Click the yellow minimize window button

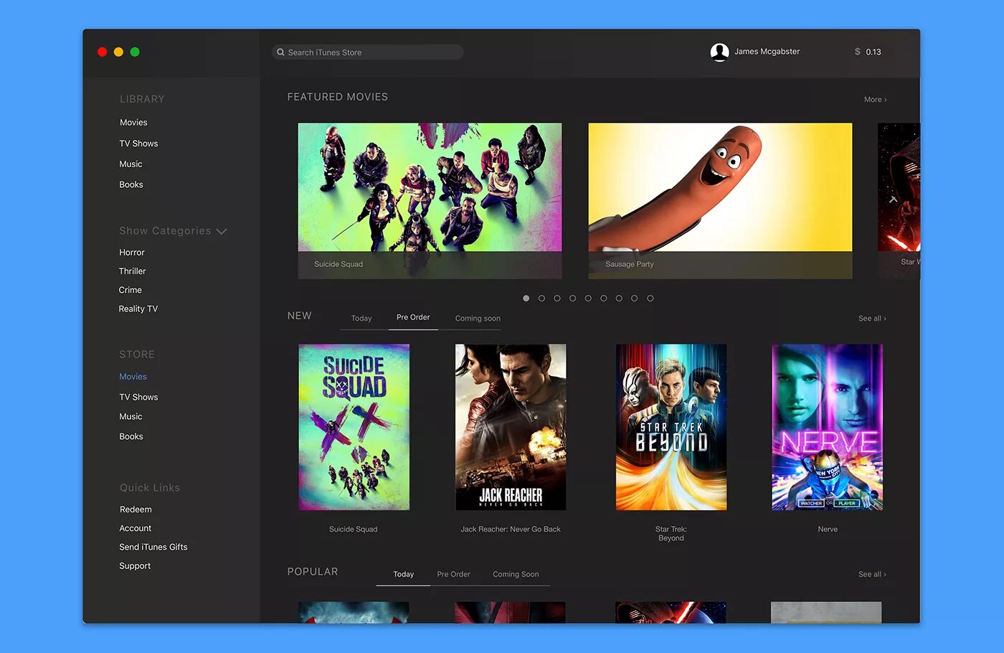click(118, 52)
